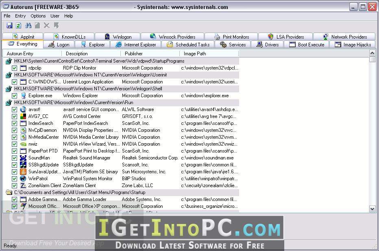The height and width of the screenshot is (251, 379).
Task: Click the scrollbar down arrow
Action: tap(372, 208)
